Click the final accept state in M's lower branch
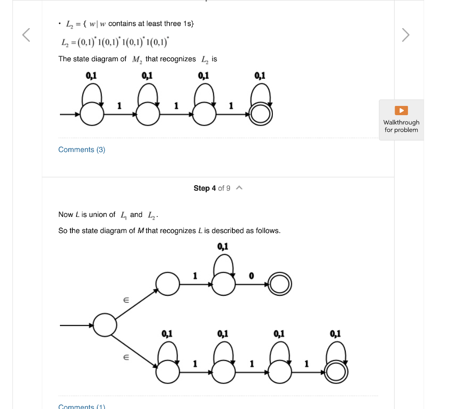472x409 pixels. point(336,372)
